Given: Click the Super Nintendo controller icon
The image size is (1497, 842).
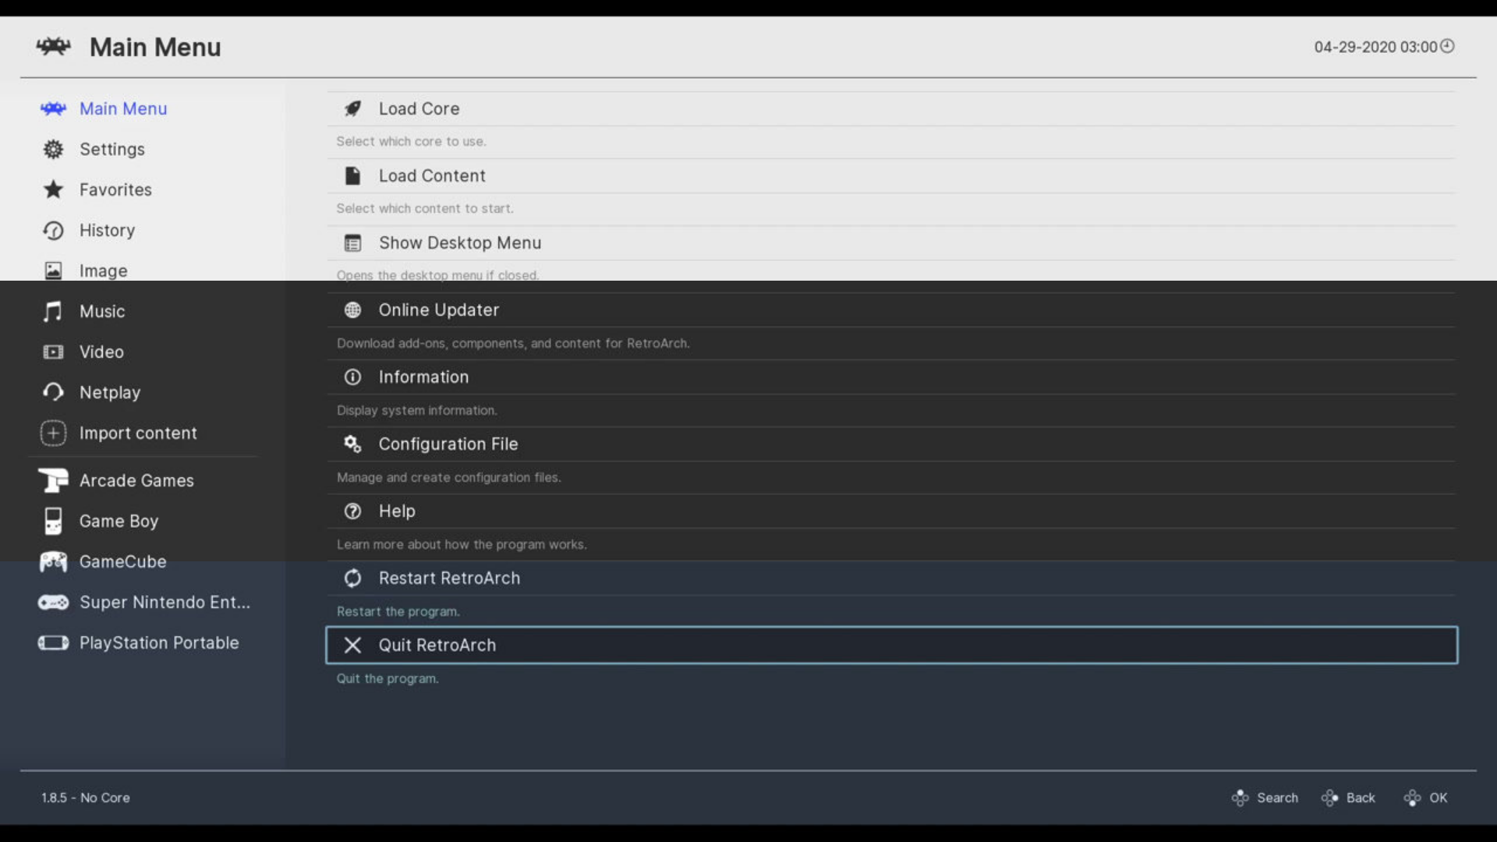Looking at the screenshot, I should pyautogui.click(x=53, y=603).
